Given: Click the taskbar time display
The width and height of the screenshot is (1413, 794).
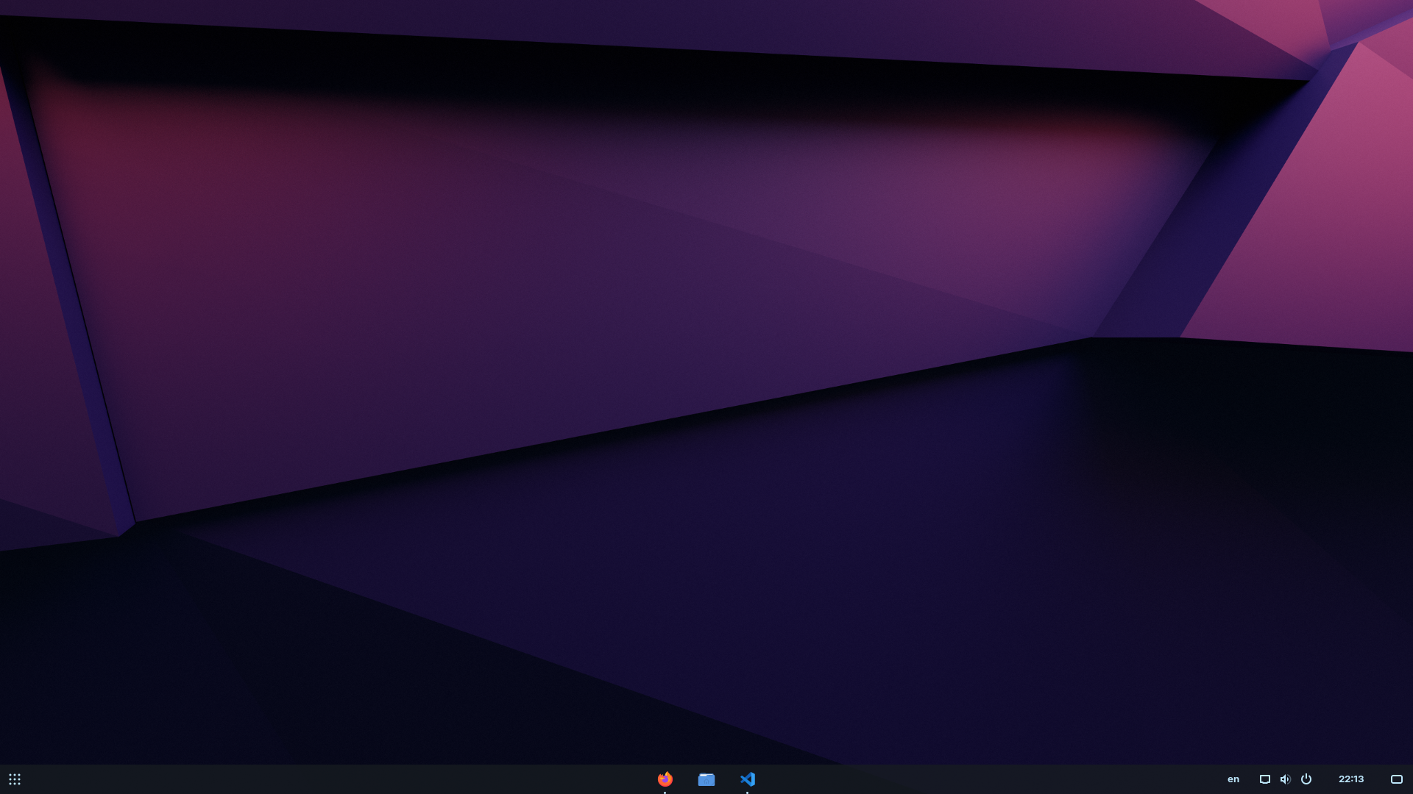Looking at the screenshot, I should (x=1351, y=779).
